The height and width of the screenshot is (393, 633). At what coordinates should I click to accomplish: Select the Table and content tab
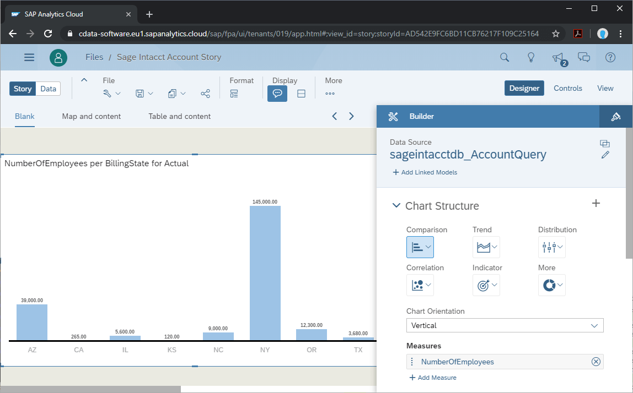pos(179,116)
